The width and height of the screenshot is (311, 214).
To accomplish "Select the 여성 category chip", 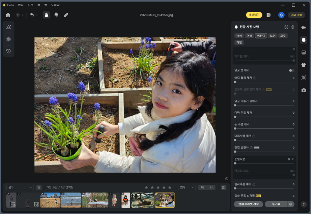I will (249, 36).
